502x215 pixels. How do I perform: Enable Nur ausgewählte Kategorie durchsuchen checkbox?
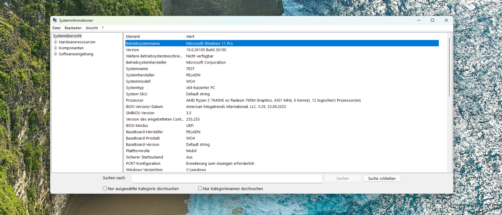105,189
